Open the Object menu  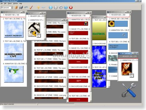pyautogui.click(x=10, y=4)
